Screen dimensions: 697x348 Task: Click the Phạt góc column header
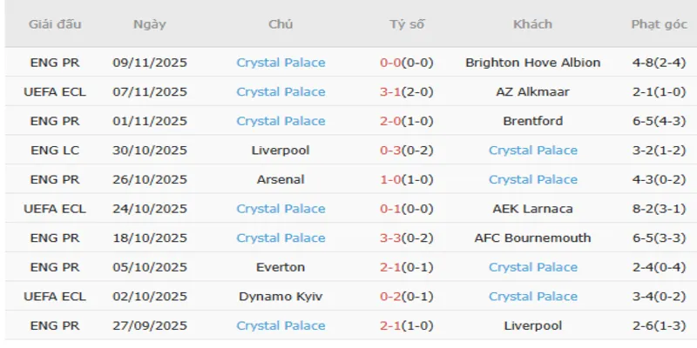point(657,24)
